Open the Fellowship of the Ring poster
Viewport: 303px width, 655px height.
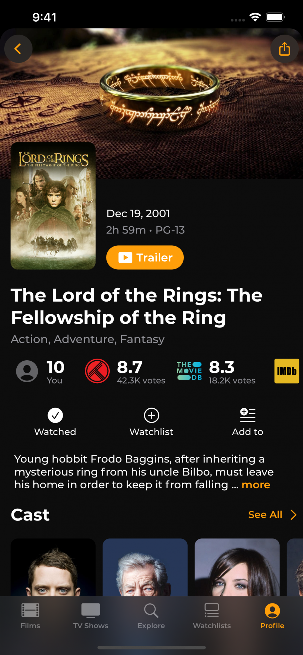(53, 206)
